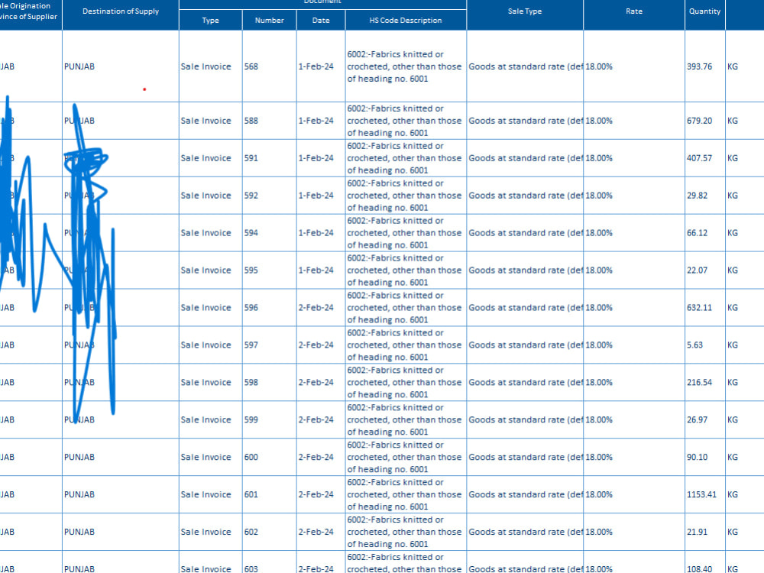Select invoice number 594 cell
Image resolution: width=764 pixels, height=573 pixels.
(x=269, y=233)
